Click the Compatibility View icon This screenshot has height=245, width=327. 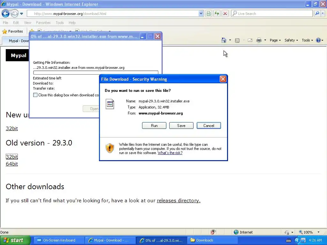point(209,14)
